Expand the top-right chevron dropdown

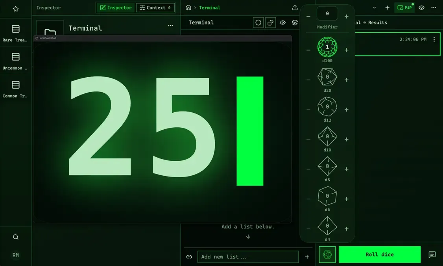pyautogui.click(x=374, y=7)
